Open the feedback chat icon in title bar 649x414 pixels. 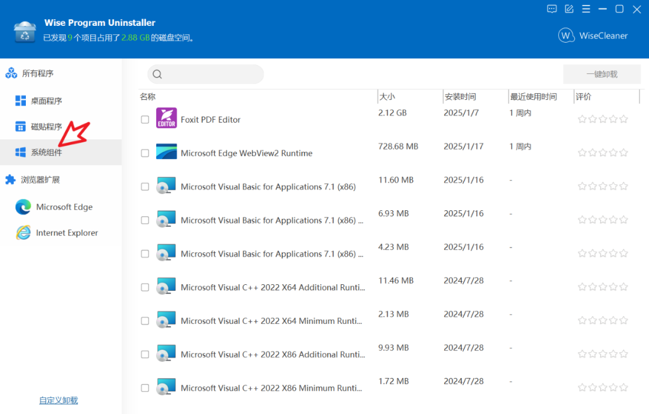(x=552, y=9)
